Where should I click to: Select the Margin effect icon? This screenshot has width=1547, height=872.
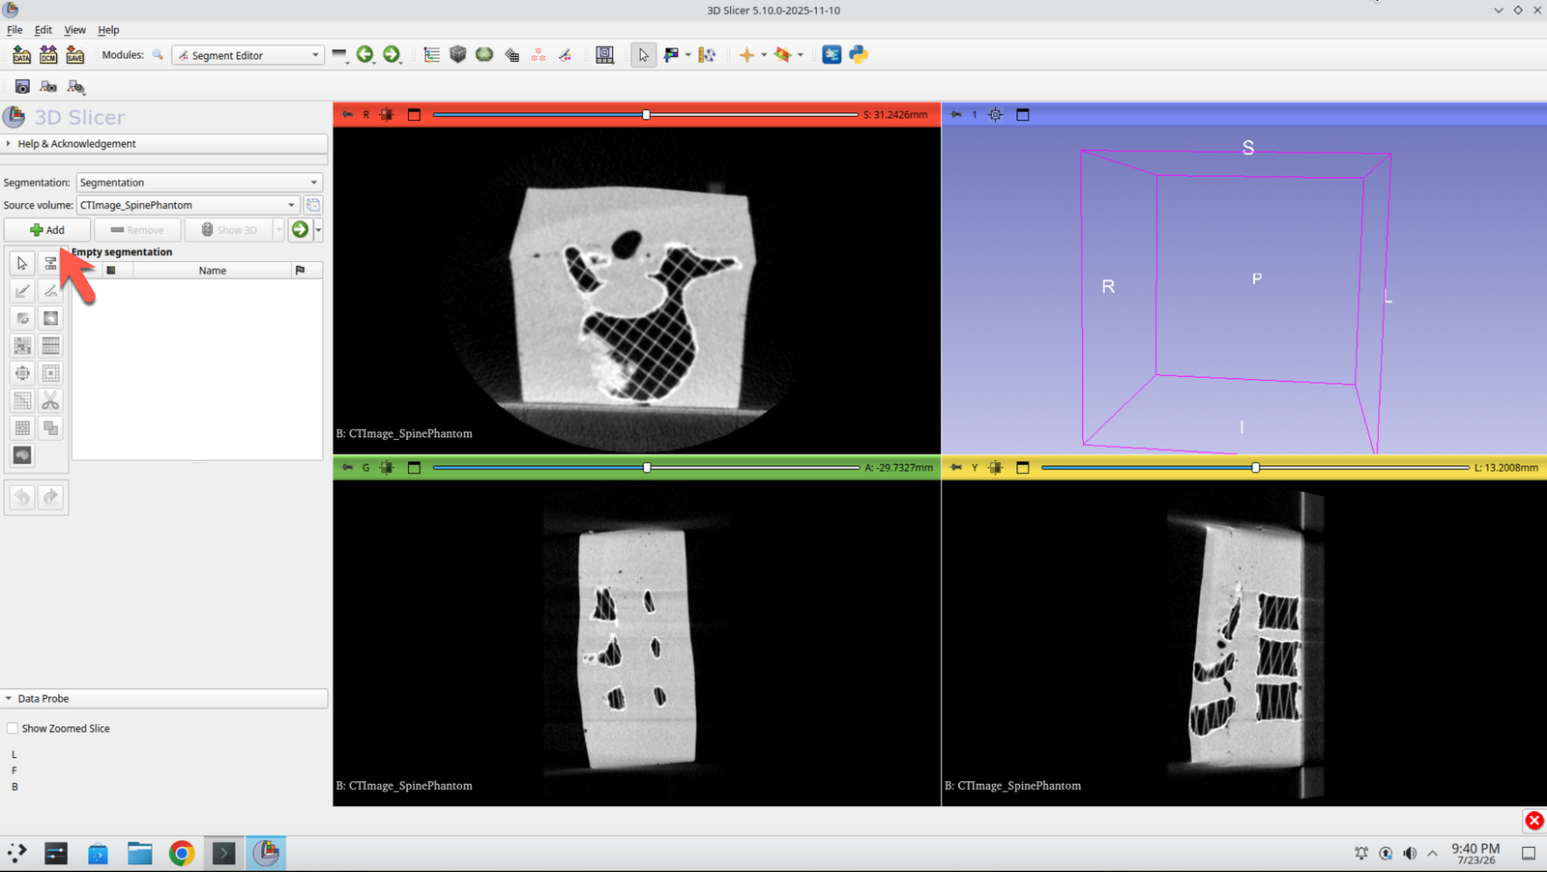[22, 373]
